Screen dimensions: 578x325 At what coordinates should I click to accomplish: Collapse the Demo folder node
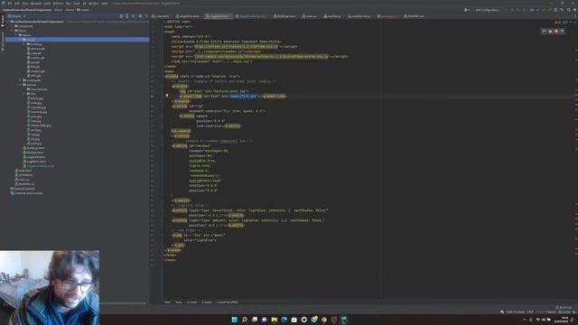point(12,31)
